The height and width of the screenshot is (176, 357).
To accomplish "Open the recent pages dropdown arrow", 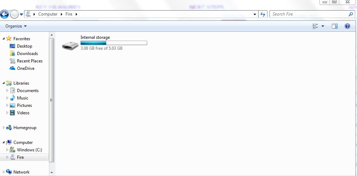I will coord(21,14).
